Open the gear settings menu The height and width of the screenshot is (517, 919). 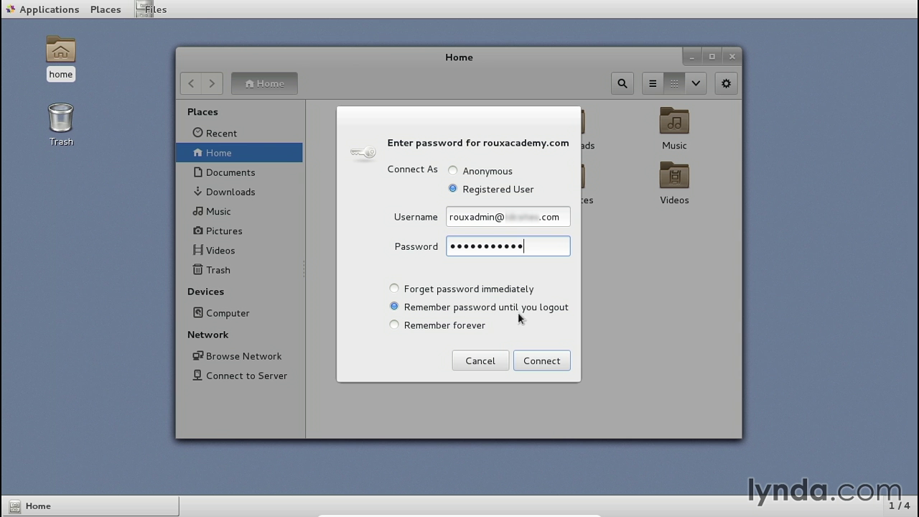[x=726, y=83]
